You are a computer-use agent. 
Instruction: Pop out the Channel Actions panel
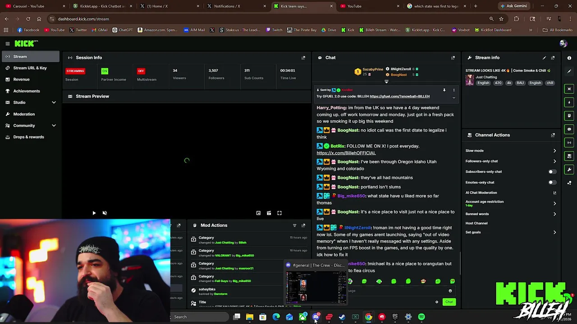click(x=553, y=135)
